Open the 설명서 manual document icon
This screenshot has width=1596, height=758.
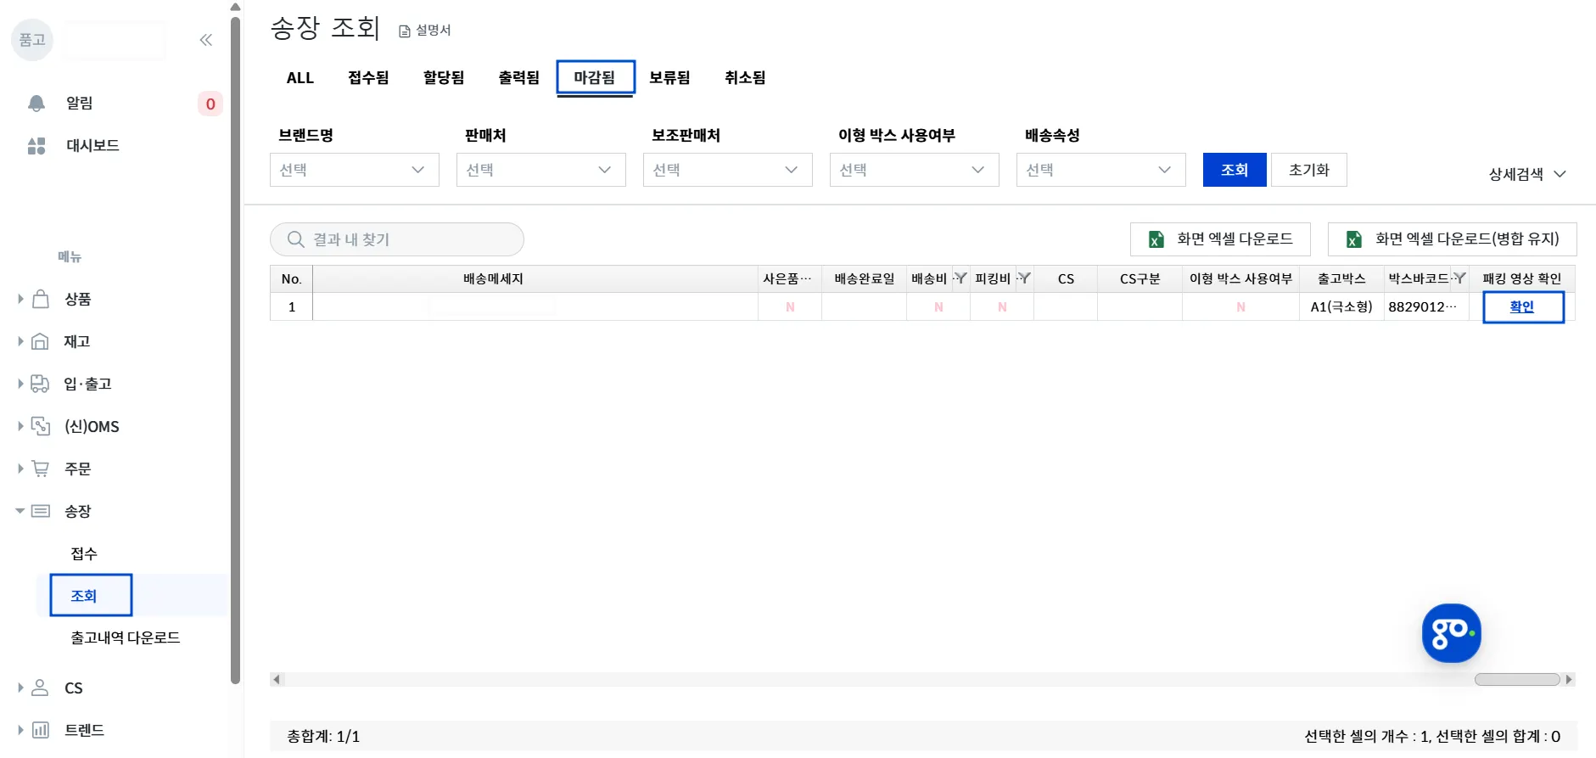(405, 31)
